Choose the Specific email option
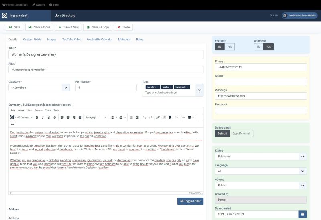This screenshot has width=321, height=220. pos(241,133)
